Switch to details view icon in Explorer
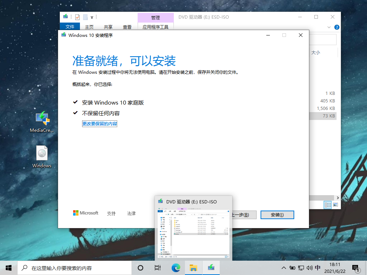Viewport: 367px width, 275px height. 328,205
